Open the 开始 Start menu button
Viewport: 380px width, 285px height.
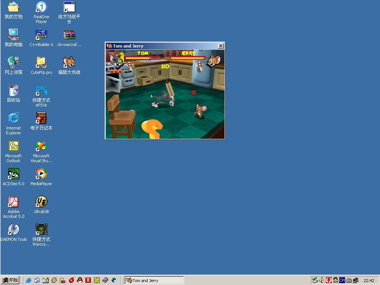tap(10, 280)
